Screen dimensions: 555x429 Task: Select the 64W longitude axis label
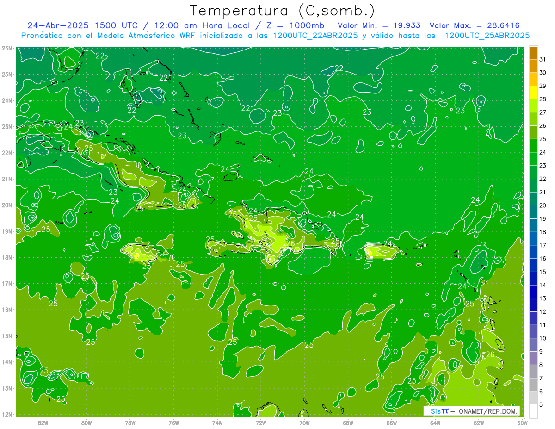(x=435, y=423)
